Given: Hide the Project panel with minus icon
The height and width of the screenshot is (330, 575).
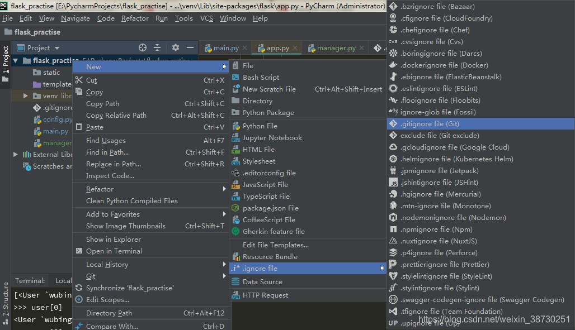Looking at the screenshot, I should (x=190, y=47).
